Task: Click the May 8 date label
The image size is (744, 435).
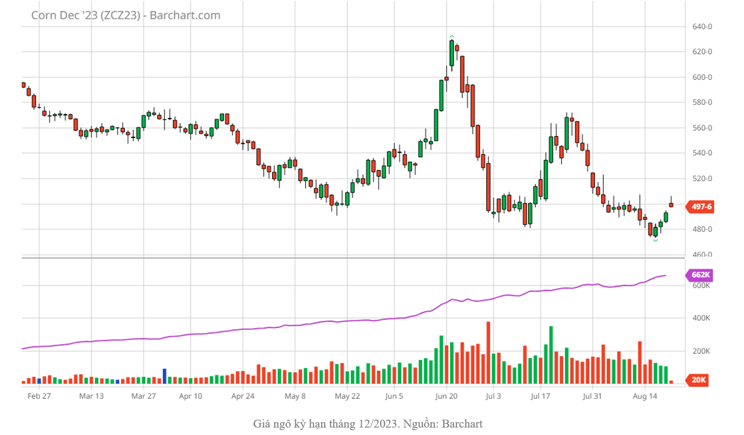Action: [x=295, y=396]
